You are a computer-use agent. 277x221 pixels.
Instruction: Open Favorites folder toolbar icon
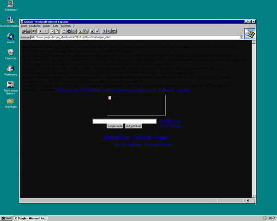tap(81, 31)
